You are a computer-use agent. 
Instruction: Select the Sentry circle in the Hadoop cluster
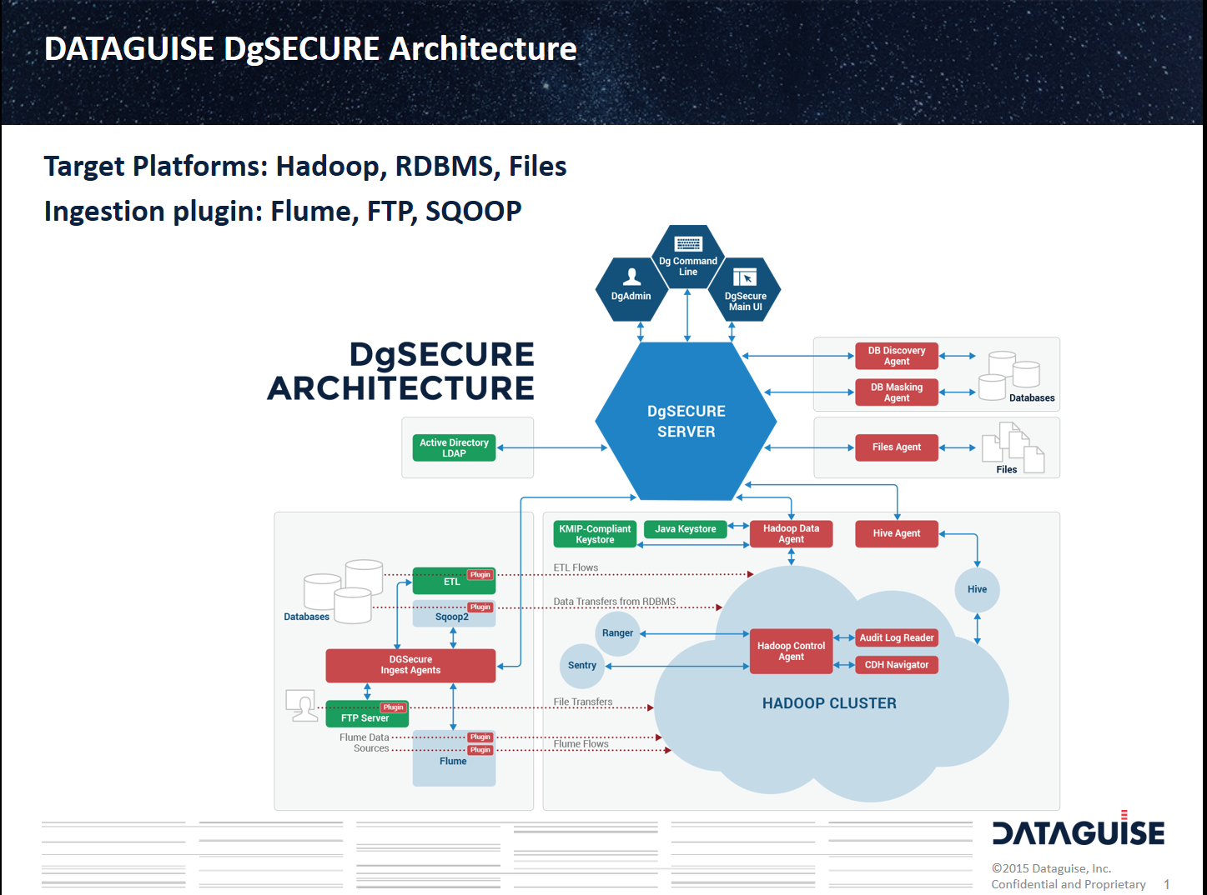581,666
